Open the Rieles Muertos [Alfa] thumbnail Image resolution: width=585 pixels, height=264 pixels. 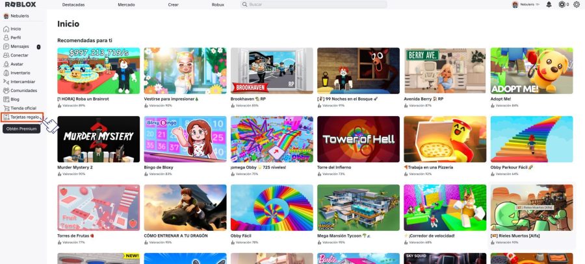click(x=532, y=208)
